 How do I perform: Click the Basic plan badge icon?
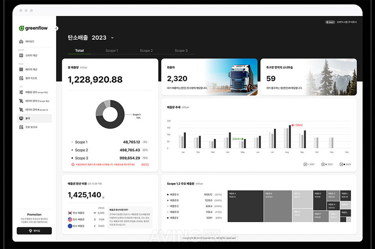pos(330,22)
